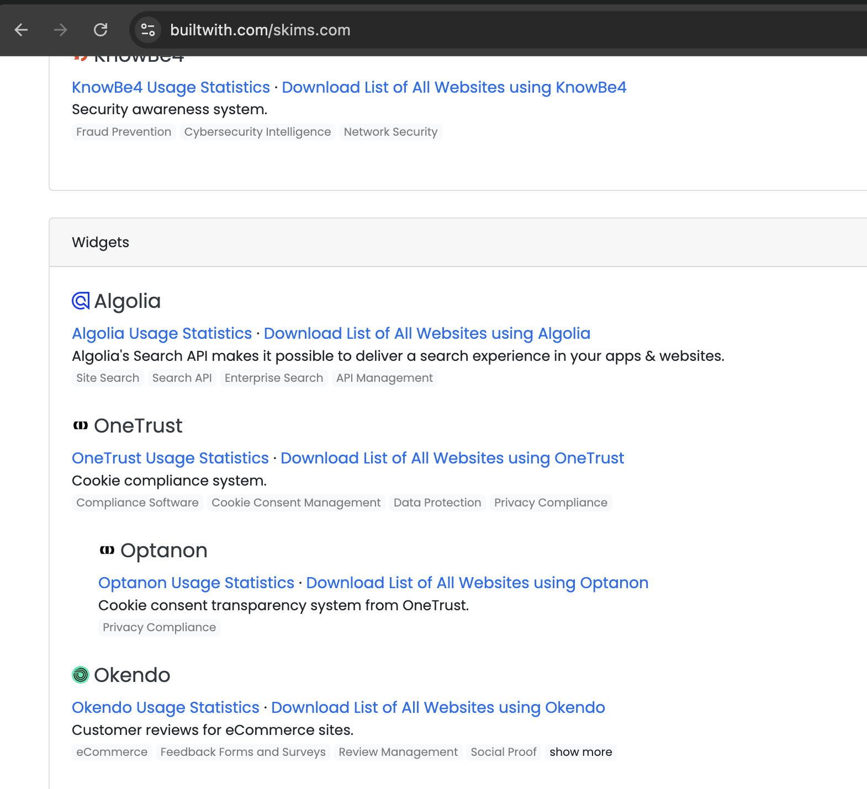Click the Algolia logo icon
This screenshot has height=789, width=867.
81,301
